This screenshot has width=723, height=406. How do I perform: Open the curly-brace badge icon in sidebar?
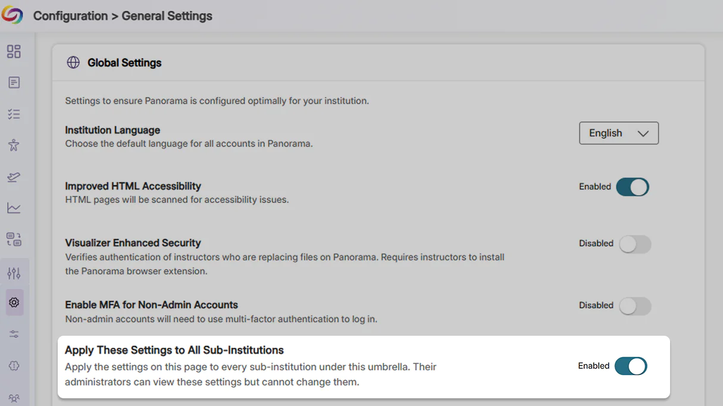[x=14, y=366]
